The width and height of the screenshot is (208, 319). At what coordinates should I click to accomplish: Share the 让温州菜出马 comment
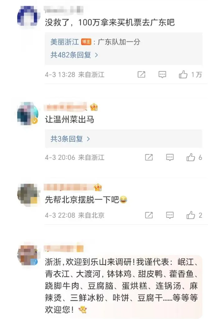pyautogui.click(x=149, y=157)
